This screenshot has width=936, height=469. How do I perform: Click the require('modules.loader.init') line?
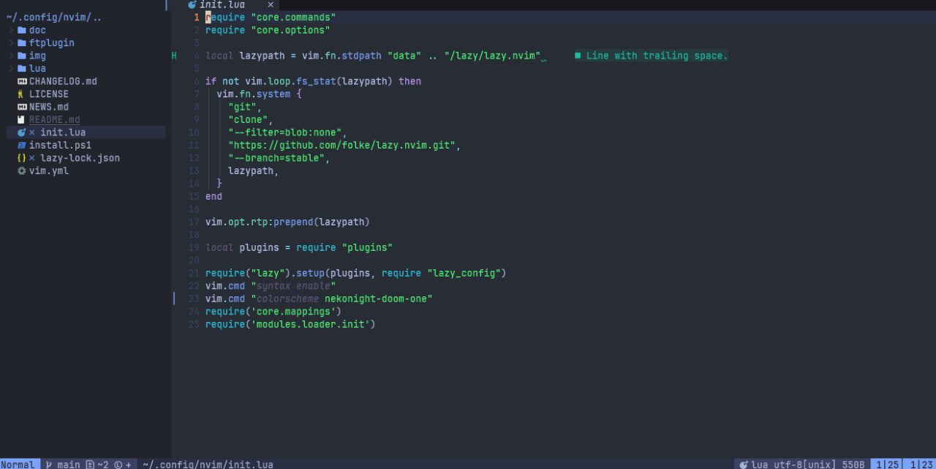click(x=290, y=325)
